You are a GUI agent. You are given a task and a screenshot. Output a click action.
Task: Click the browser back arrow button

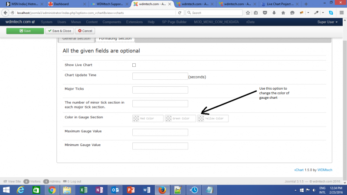[x=6, y=13]
